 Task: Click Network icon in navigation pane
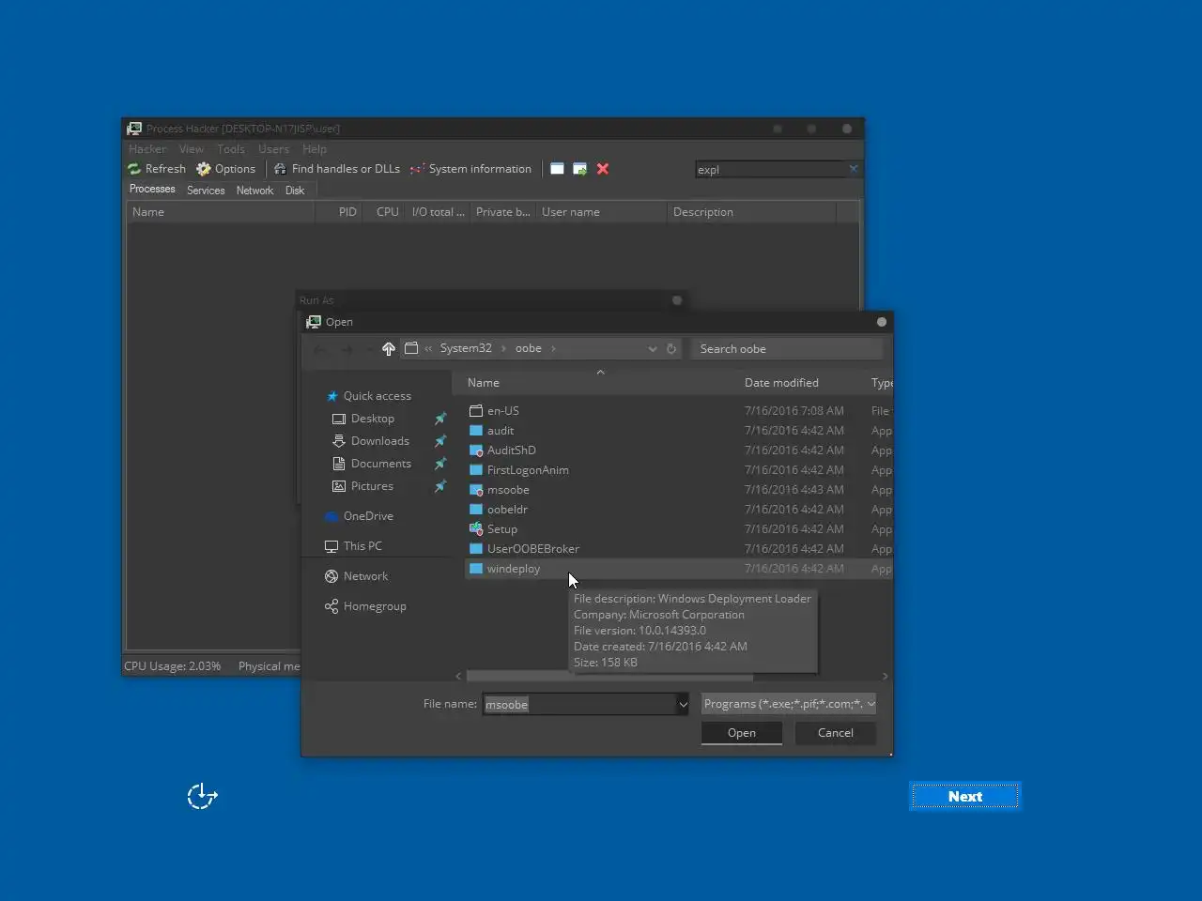pyautogui.click(x=331, y=576)
